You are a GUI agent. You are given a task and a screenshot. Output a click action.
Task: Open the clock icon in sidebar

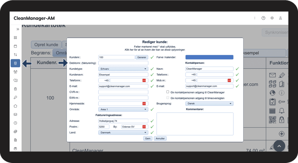16,123
